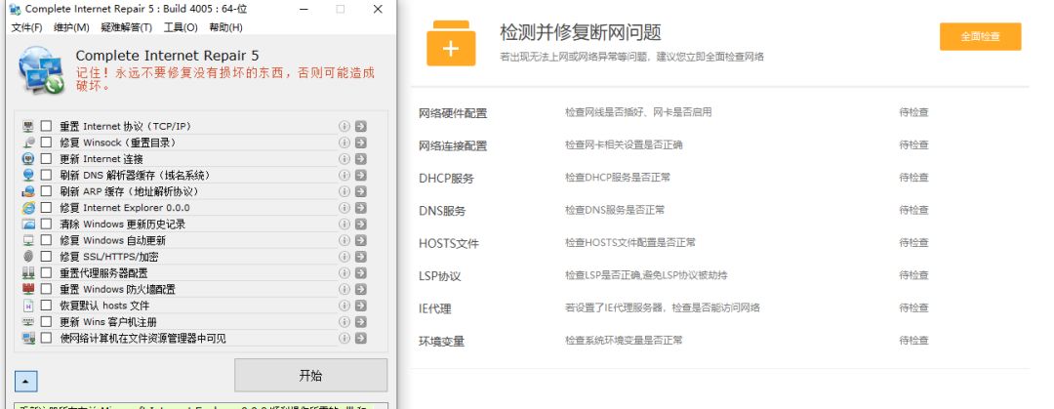Screen dimensions: 1054x409
Task: Enable 更新 Internet 连接 checkbox
Action: tap(46, 159)
